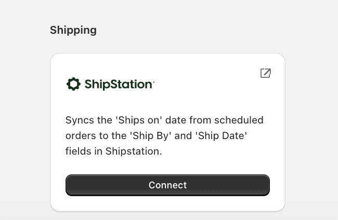Image resolution: width=338 pixels, height=220 pixels.
Task: Click the 'Ship Date' quoted text
Action: click(228, 136)
